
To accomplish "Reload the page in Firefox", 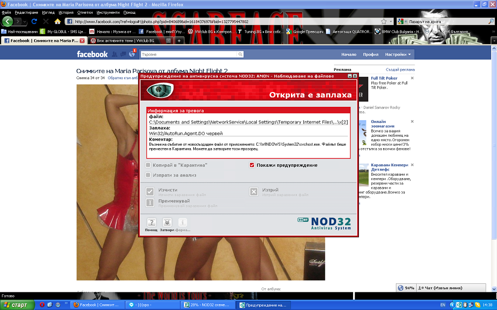I will (34, 21).
